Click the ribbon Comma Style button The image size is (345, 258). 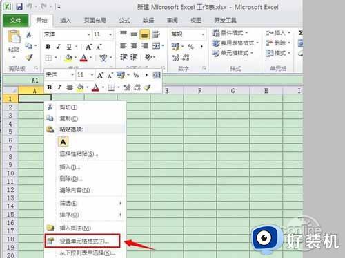(201, 47)
